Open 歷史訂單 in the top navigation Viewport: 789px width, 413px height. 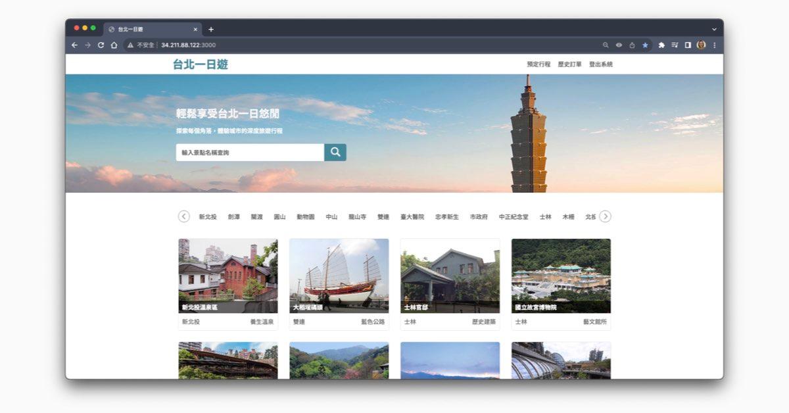(569, 64)
